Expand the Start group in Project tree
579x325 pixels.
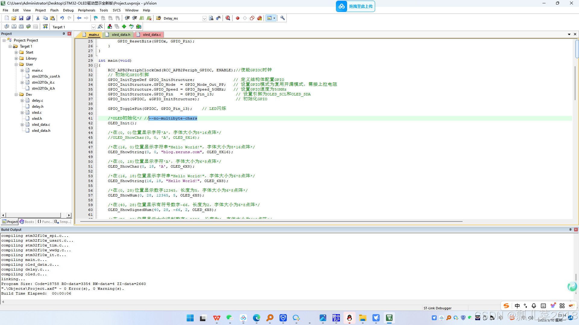pyautogui.click(x=16, y=52)
